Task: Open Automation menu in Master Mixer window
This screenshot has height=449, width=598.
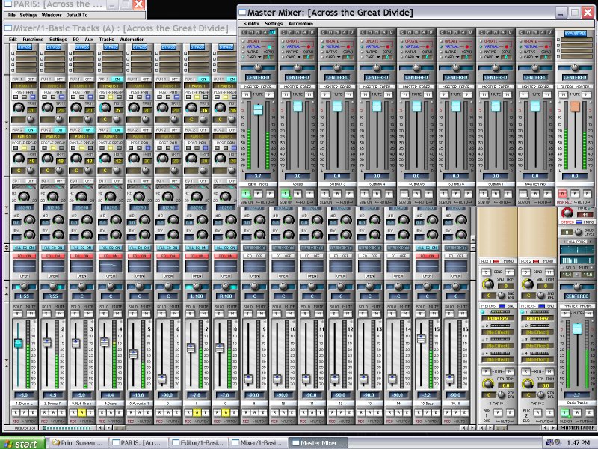Action: (x=300, y=24)
